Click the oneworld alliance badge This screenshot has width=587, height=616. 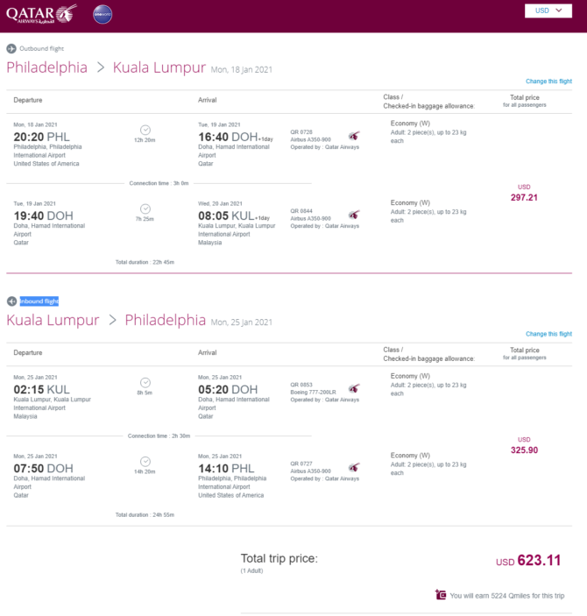coord(103,15)
